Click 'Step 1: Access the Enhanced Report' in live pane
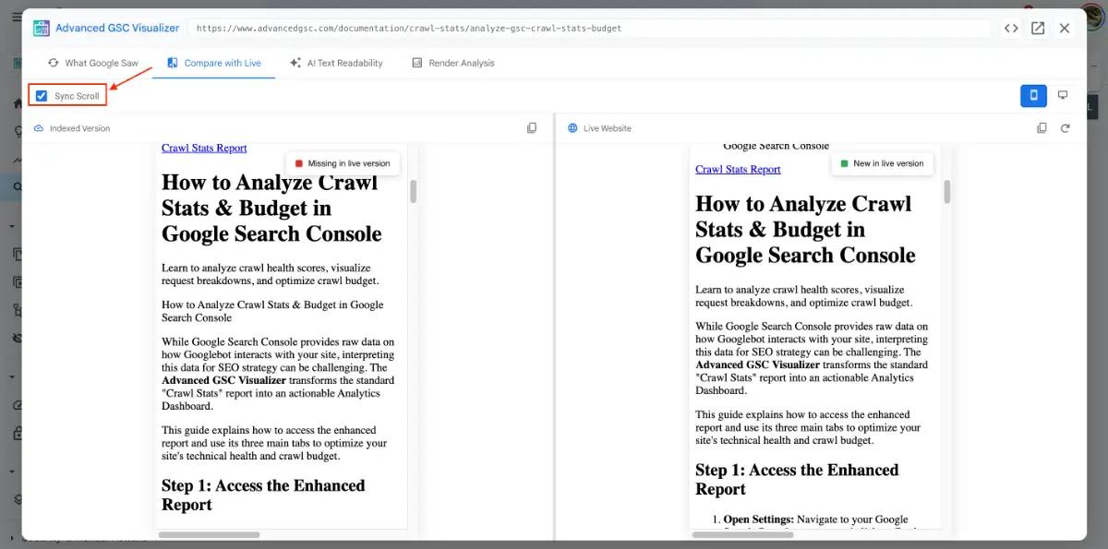 click(797, 480)
